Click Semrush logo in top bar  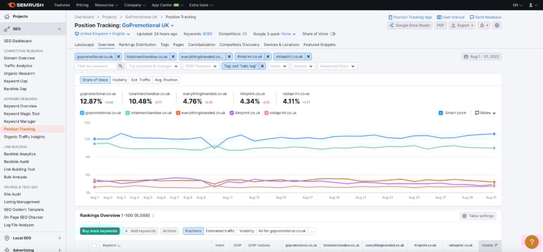(24, 5)
